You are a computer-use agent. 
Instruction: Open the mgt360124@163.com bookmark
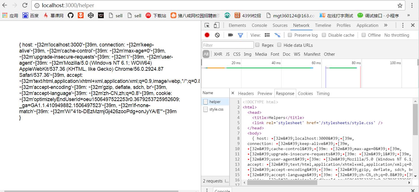(290, 15)
